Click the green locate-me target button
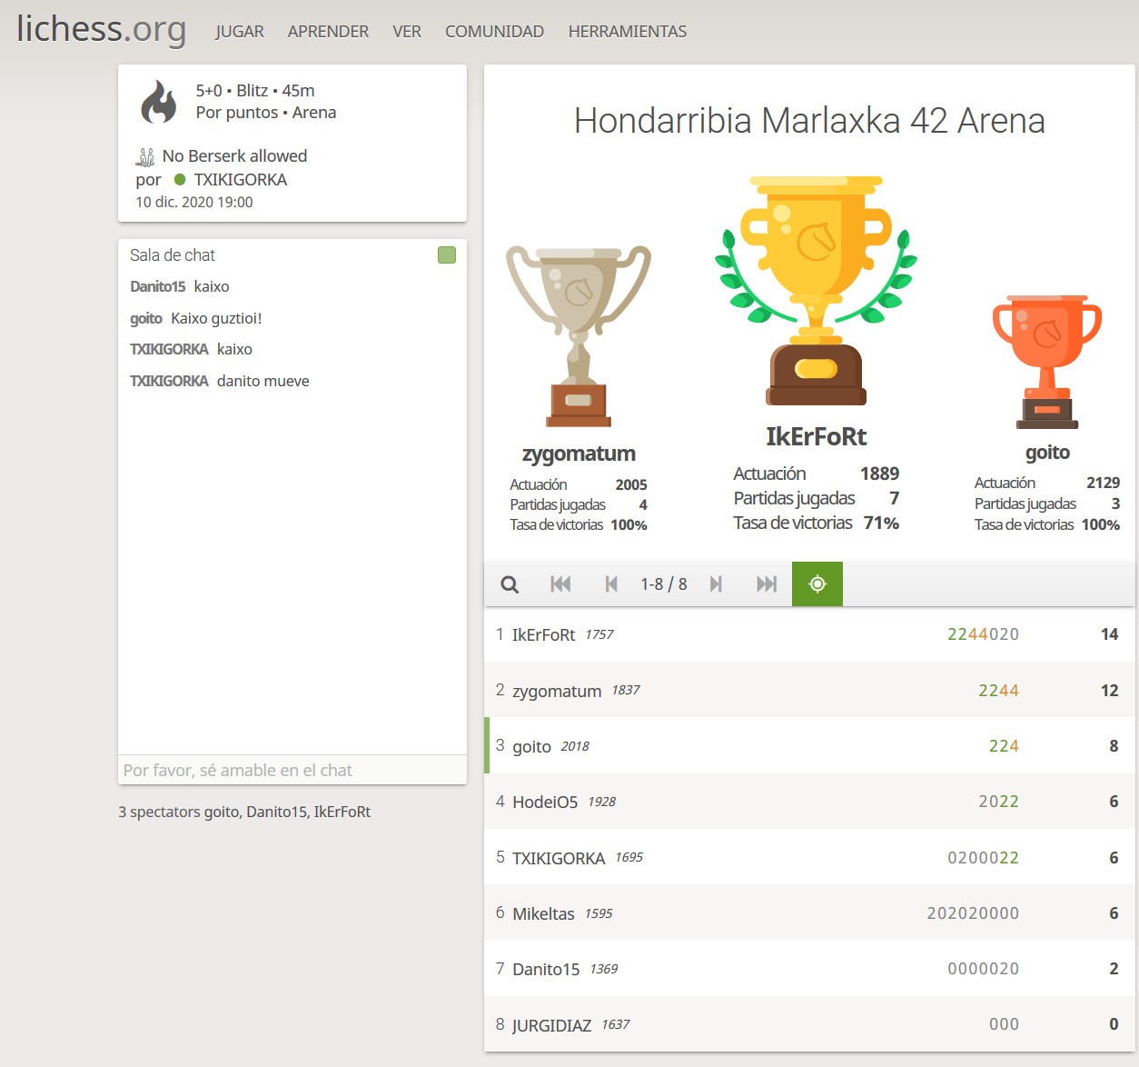1139x1067 pixels. pyautogui.click(x=817, y=584)
